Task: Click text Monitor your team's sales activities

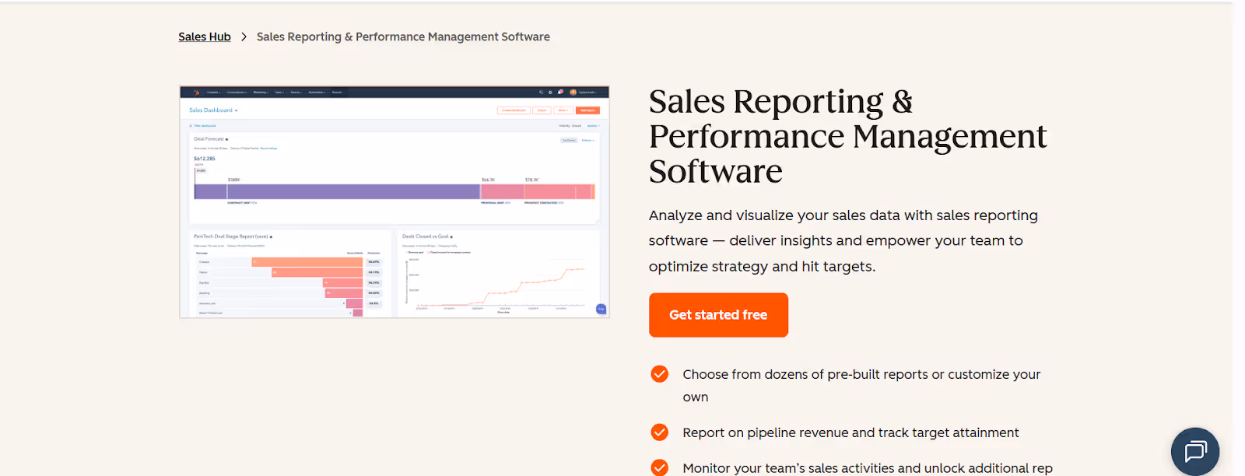Action: click(x=868, y=467)
